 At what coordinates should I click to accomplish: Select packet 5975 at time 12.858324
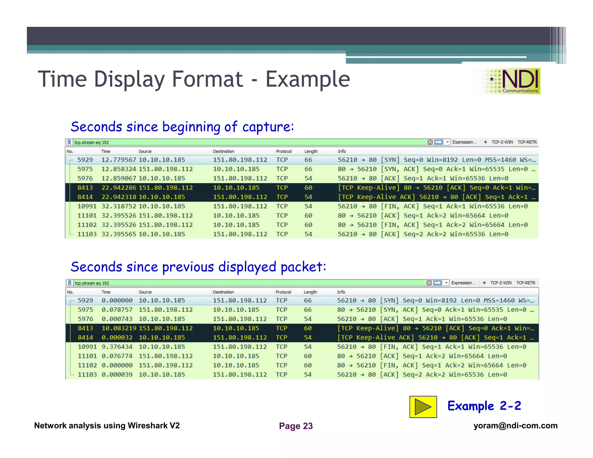coord(302,169)
